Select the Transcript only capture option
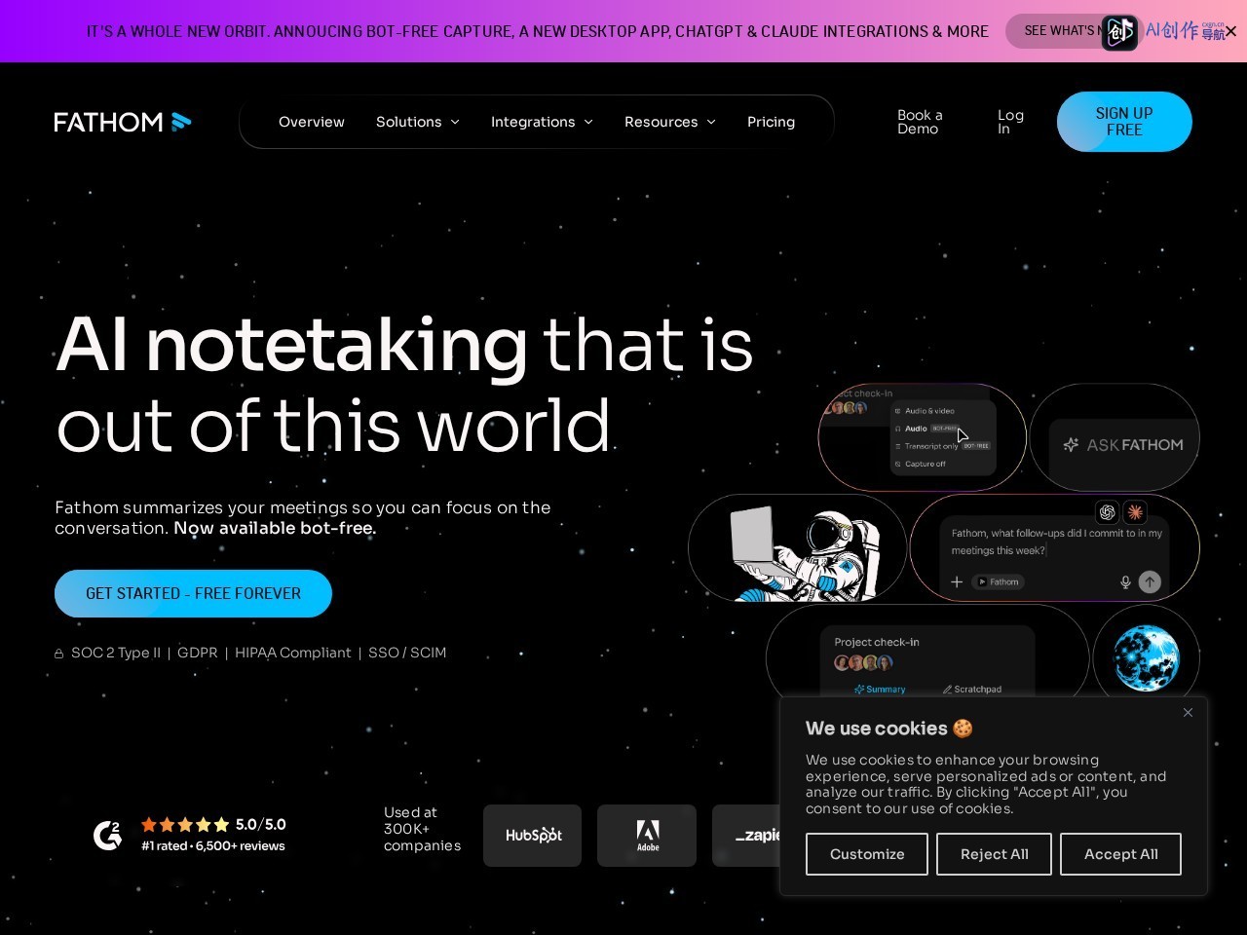This screenshot has height=935, width=1247. (942, 446)
